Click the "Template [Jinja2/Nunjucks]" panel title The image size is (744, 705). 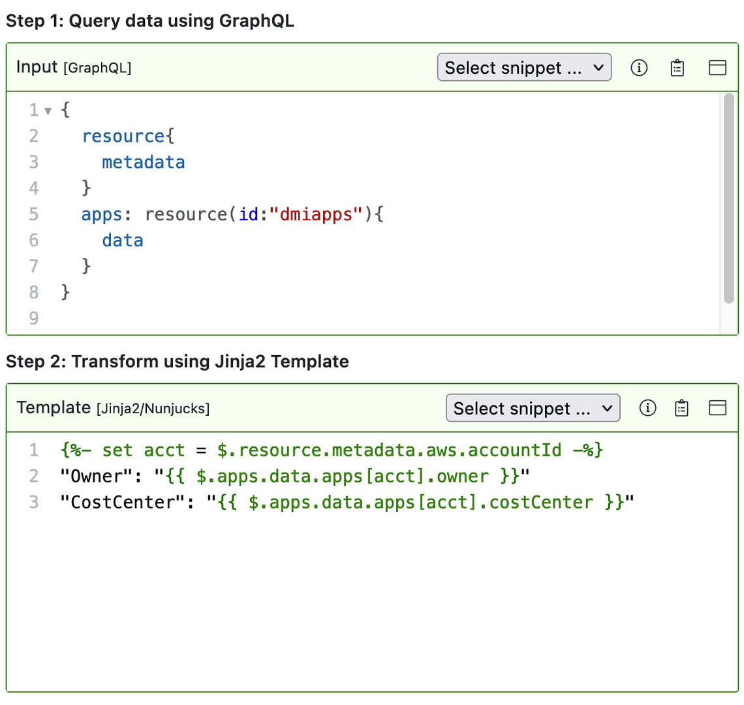point(113,408)
